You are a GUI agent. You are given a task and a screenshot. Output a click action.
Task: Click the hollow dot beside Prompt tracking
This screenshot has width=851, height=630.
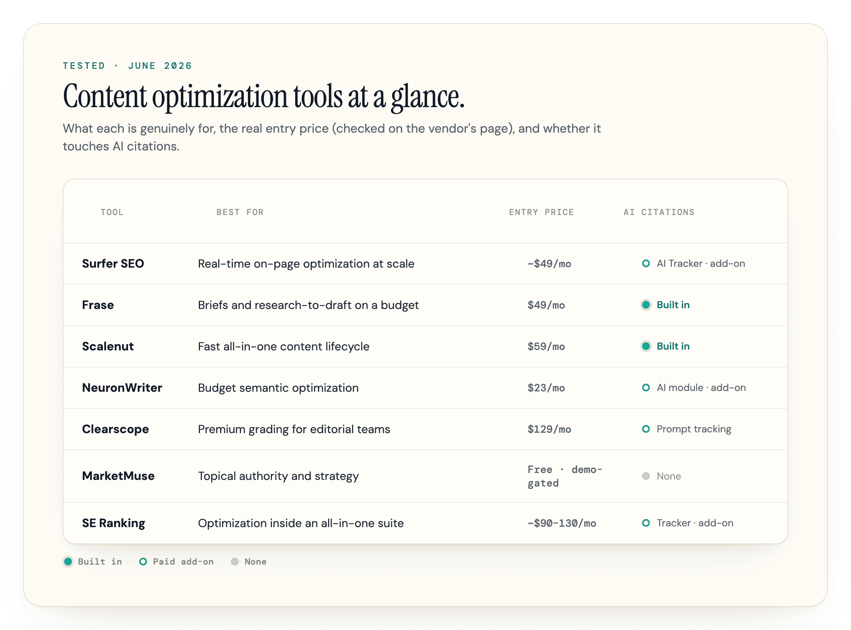[646, 429]
